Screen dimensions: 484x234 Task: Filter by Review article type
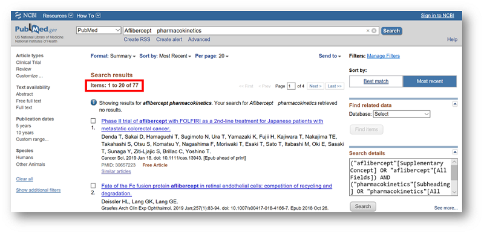pyautogui.click(x=24, y=69)
